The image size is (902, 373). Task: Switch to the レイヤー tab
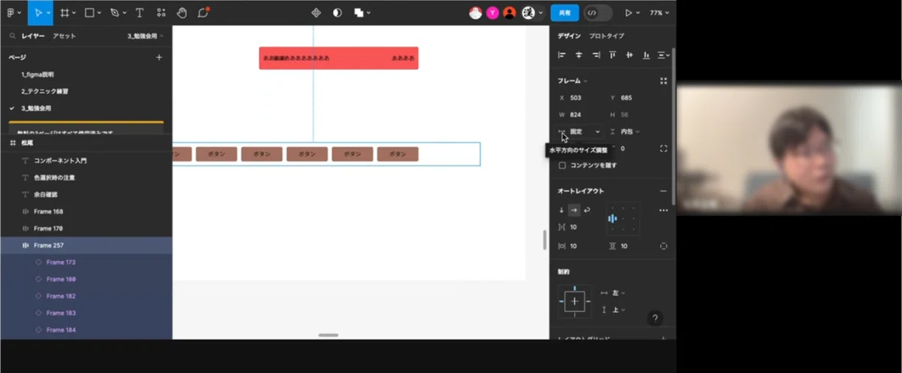coord(33,36)
